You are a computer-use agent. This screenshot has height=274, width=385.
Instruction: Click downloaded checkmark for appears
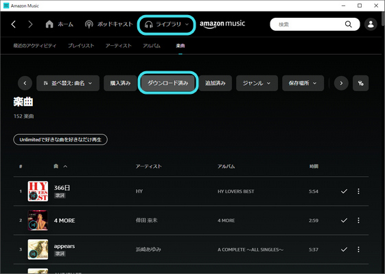(344, 249)
